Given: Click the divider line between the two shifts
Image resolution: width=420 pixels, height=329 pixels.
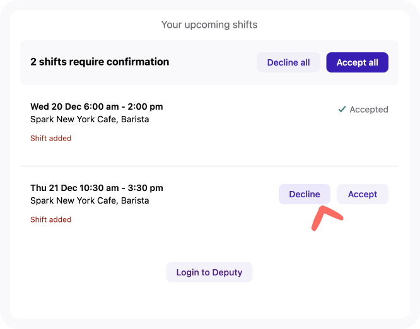Looking at the screenshot, I should (209, 166).
